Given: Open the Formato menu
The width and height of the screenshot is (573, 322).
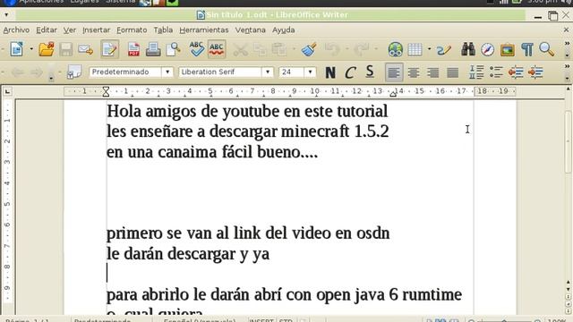Looking at the screenshot, I should point(132,30).
